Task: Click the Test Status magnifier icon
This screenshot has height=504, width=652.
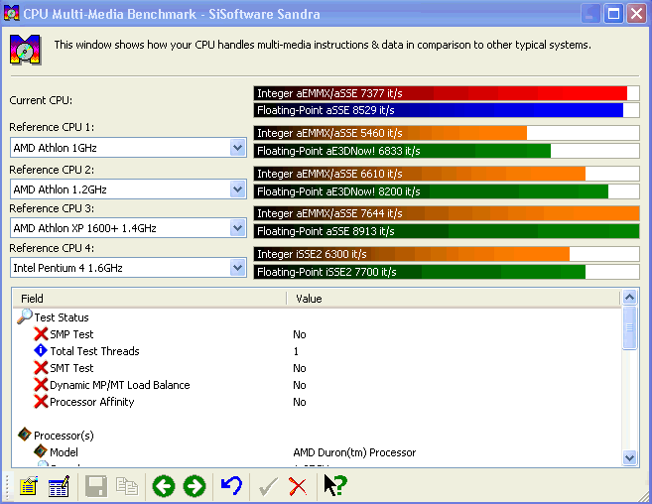Action: point(25,316)
